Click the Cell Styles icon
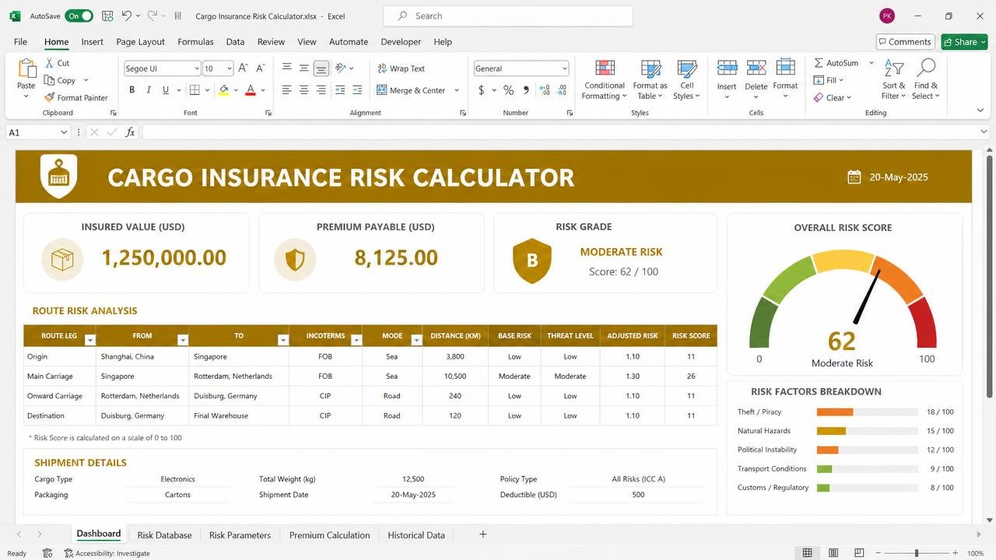Screen dimensions: 996x560 [x=686, y=68]
